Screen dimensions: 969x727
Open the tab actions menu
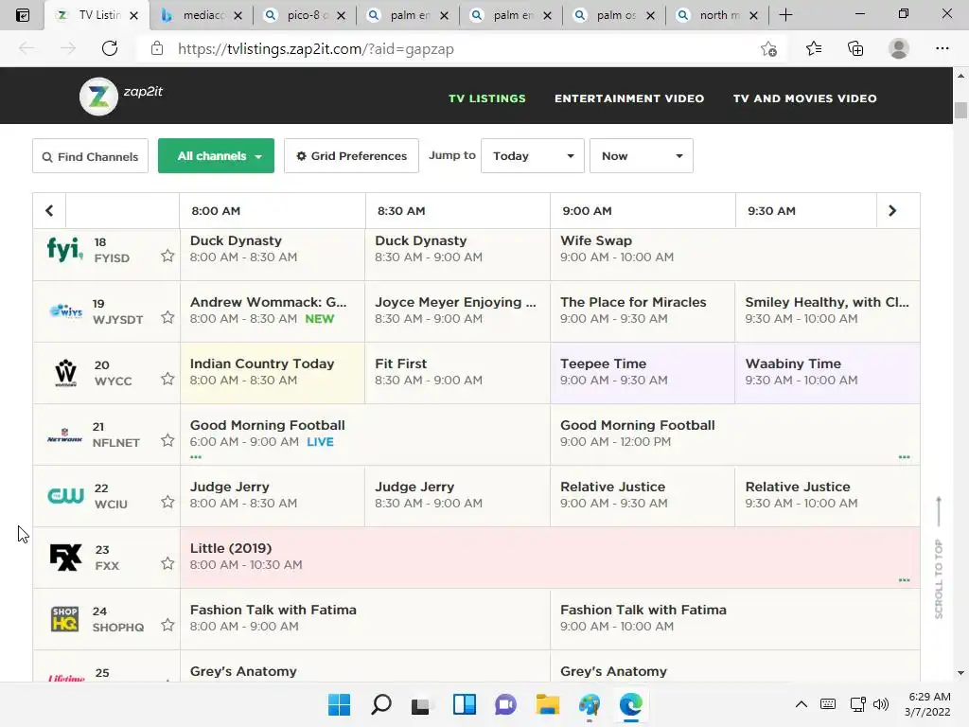click(23, 15)
